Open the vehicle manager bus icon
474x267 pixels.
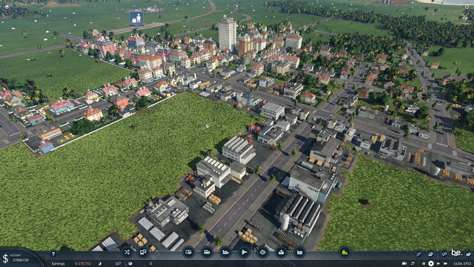[x=143, y=252]
